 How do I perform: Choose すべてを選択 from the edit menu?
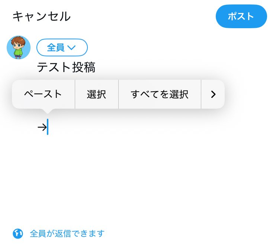tap(159, 94)
